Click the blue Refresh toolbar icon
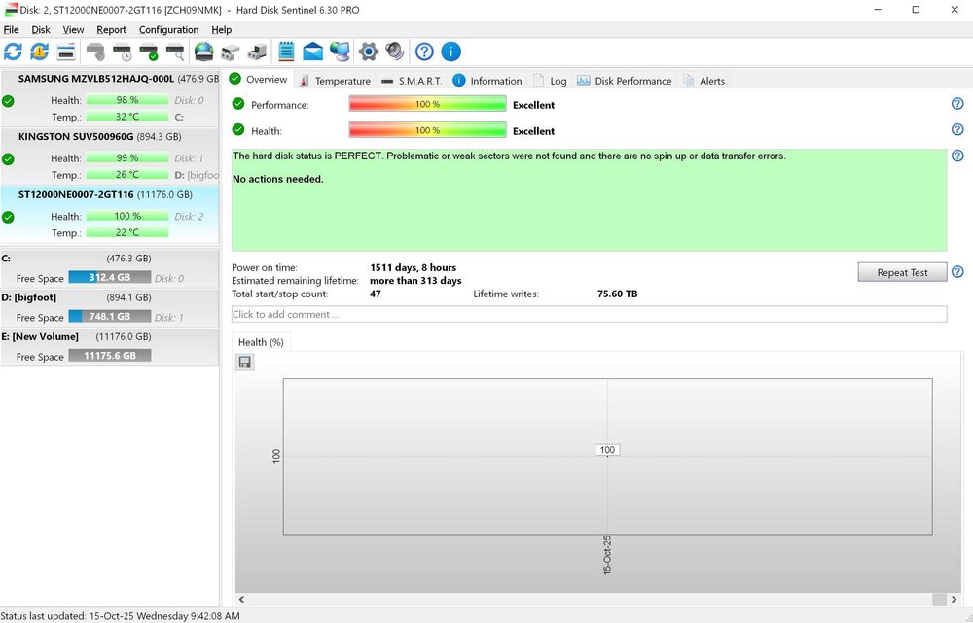Viewport: 973px width, 623px height. click(13, 52)
